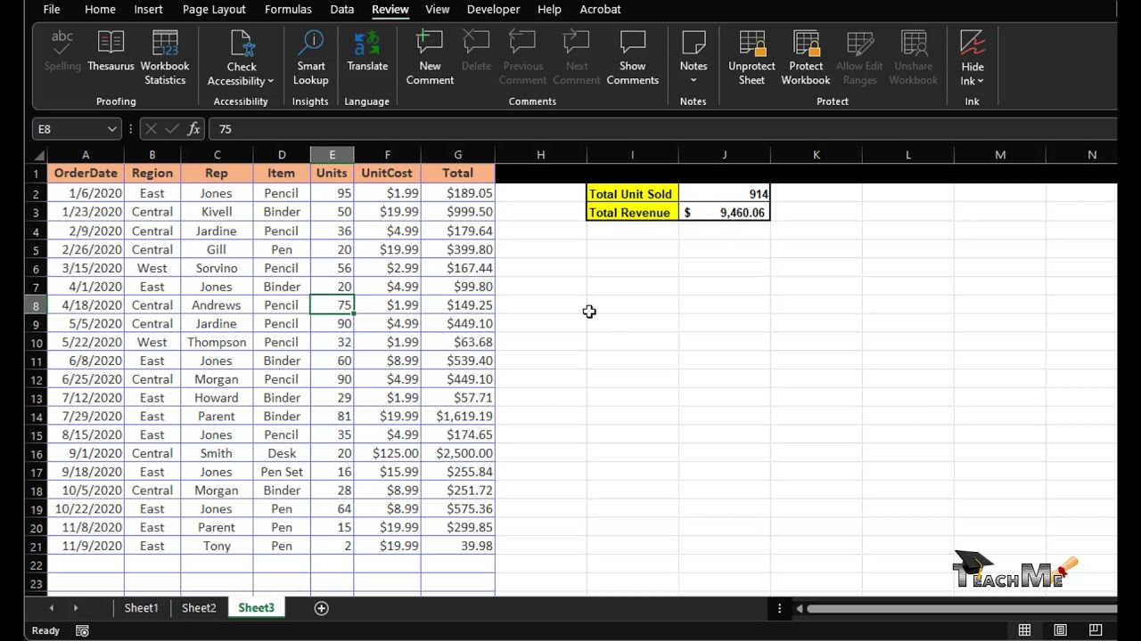Viewport: 1141px width, 641px height.
Task: Switch to Sheet1 tab
Action: 141,608
